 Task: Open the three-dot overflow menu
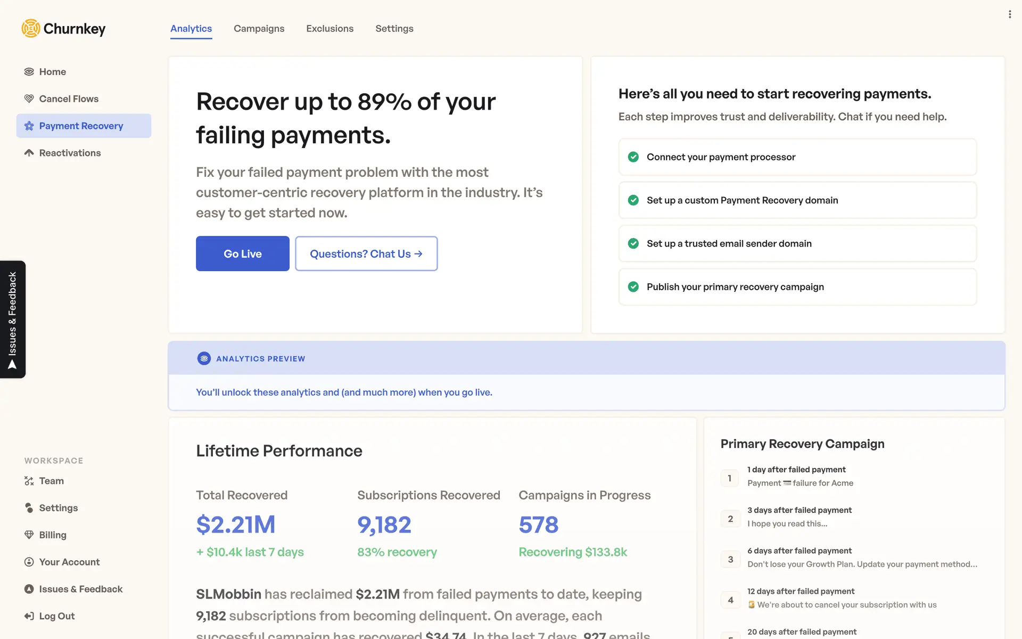click(x=1010, y=14)
